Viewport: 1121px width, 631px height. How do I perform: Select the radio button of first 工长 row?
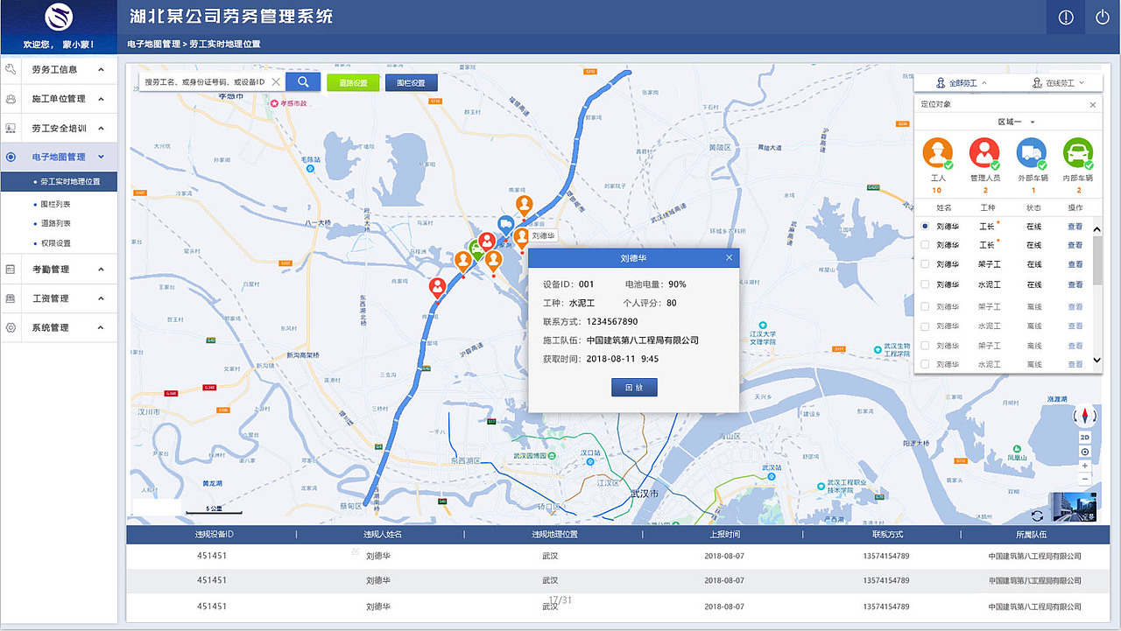[925, 226]
